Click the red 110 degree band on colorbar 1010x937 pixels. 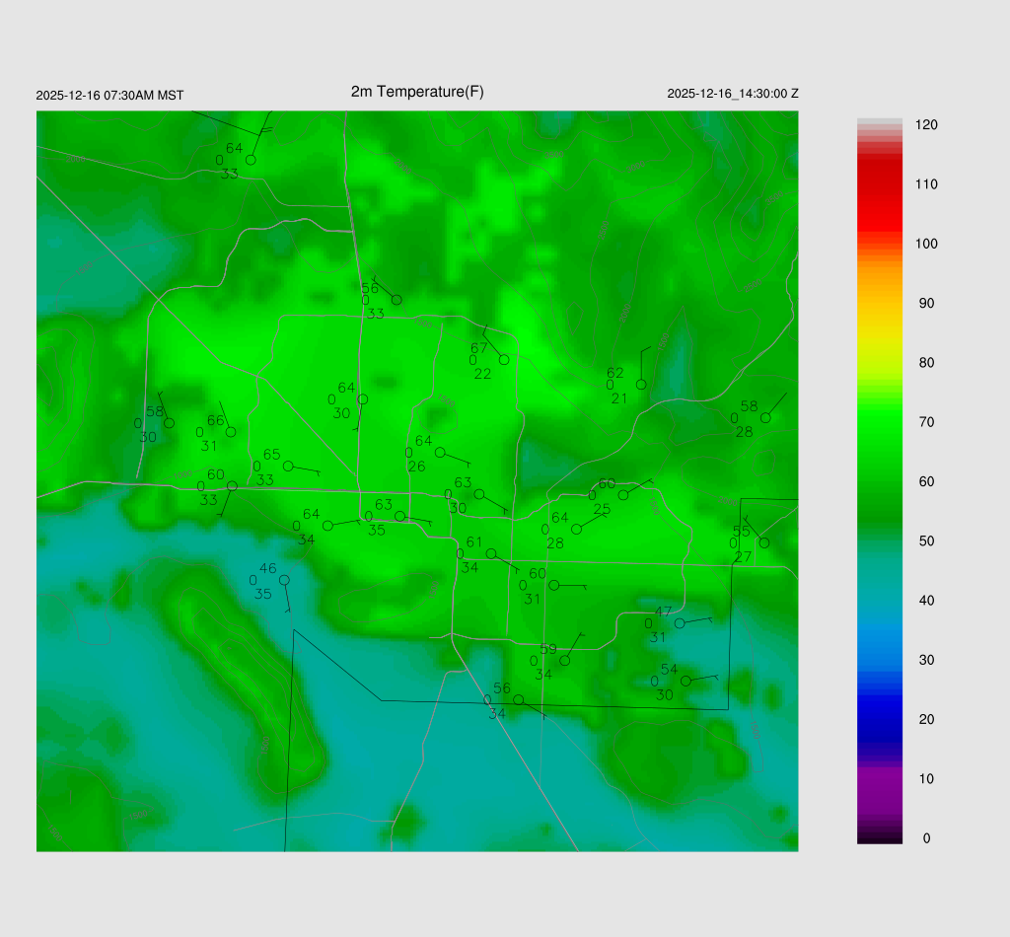880,184
